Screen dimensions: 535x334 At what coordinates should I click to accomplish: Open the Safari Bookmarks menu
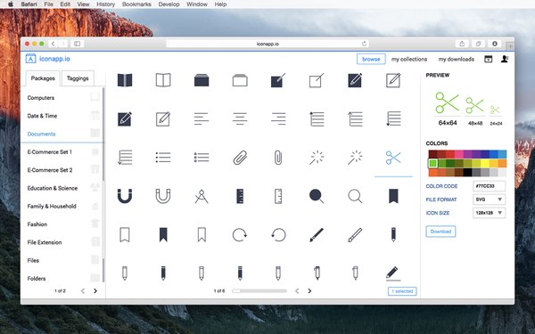(136, 4)
